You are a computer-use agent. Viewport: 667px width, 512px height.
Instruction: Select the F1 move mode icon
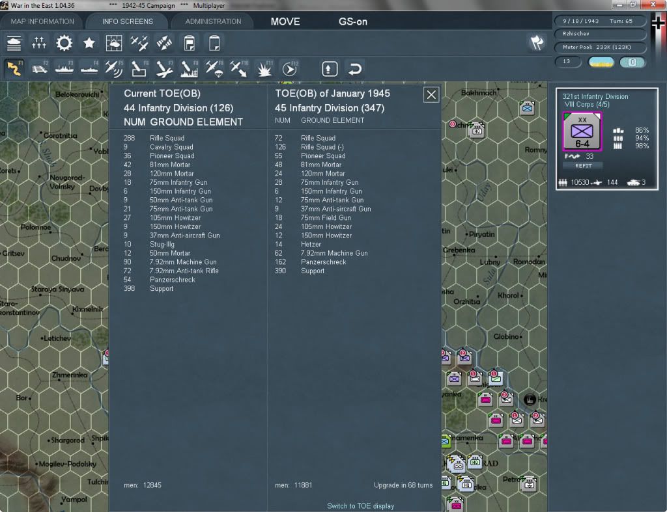(x=14, y=68)
